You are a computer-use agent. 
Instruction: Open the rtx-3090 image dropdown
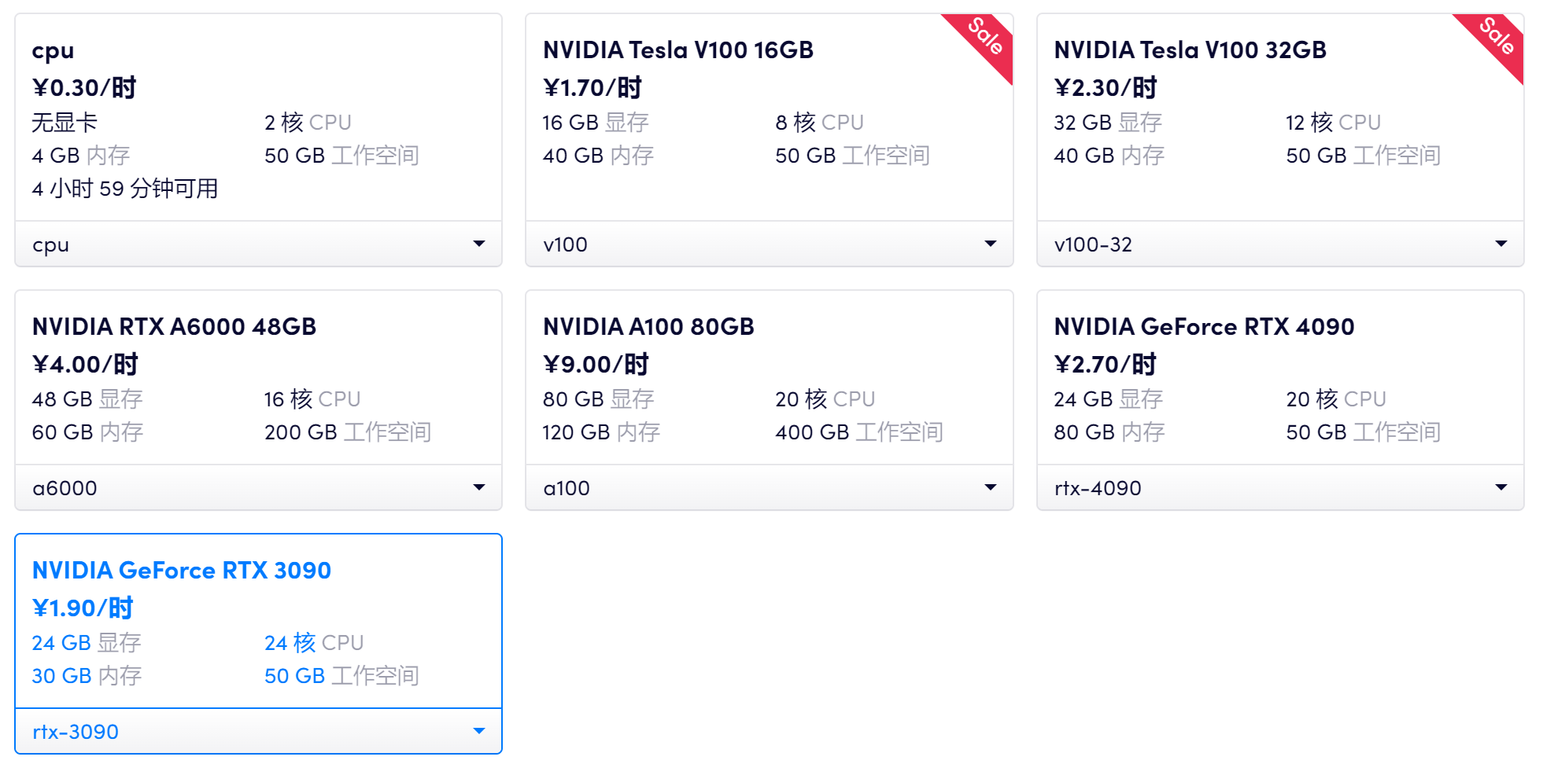[258, 732]
